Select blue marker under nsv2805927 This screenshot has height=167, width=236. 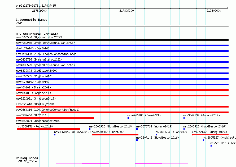[x=203, y=140]
